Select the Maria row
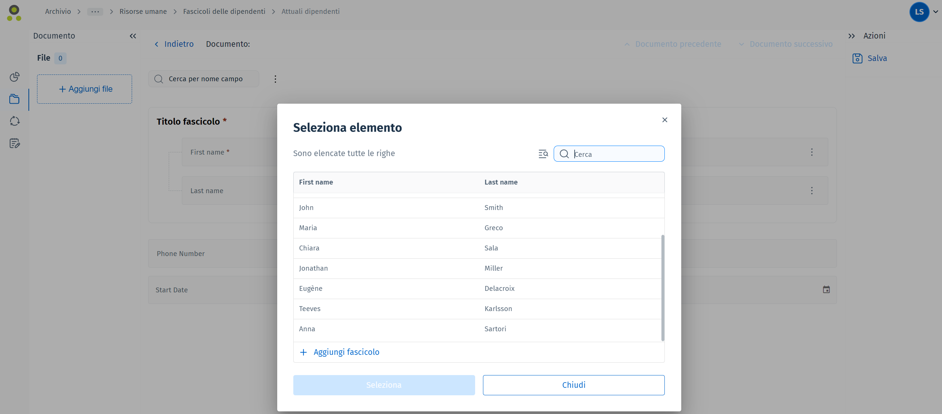This screenshot has width=942, height=414. 477,228
